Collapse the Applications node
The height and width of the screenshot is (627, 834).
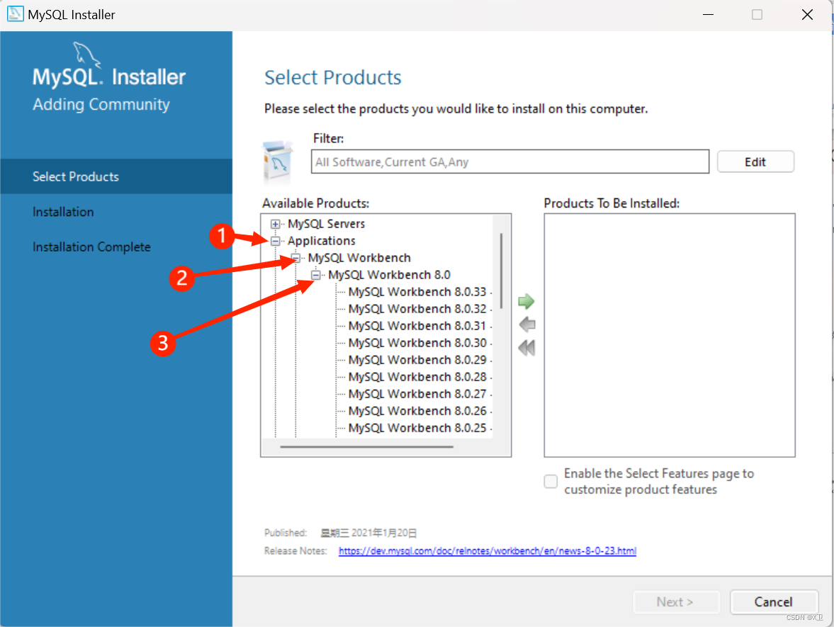point(275,240)
